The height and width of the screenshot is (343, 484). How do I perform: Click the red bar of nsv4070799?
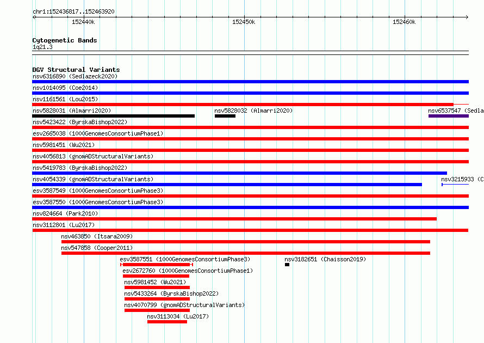point(157,310)
